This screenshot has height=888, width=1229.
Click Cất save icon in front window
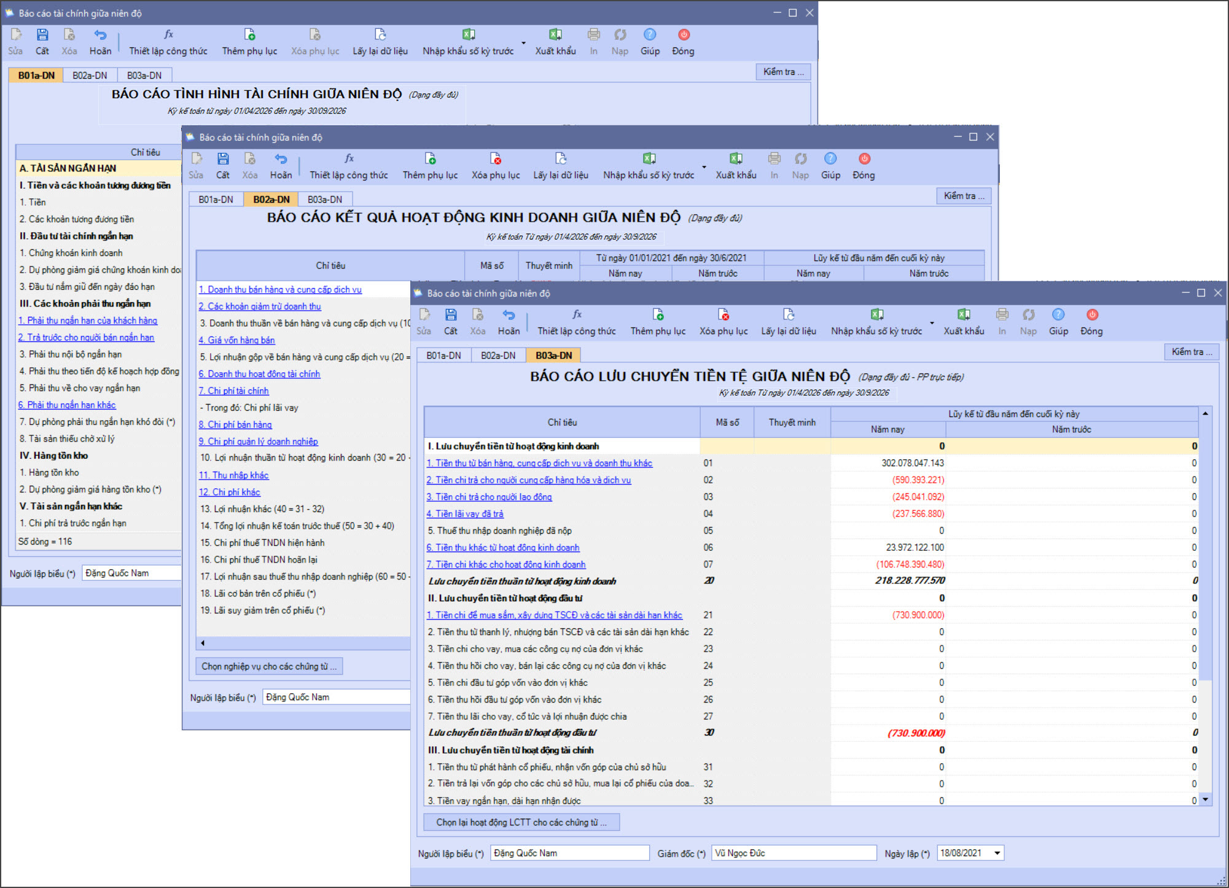tap(451, 315)
